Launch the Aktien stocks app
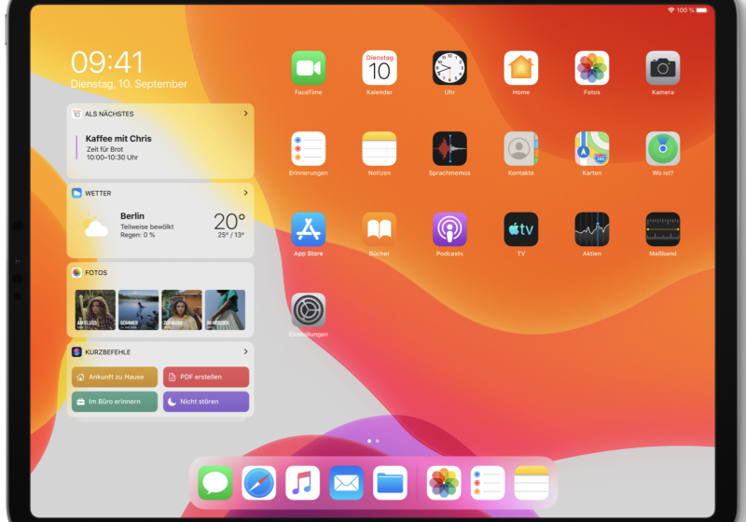 [591, 229]
